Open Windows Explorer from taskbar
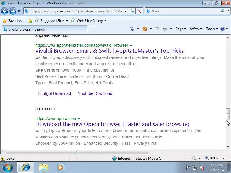Viewport: 231px width, 173px height. coord(44,168)
